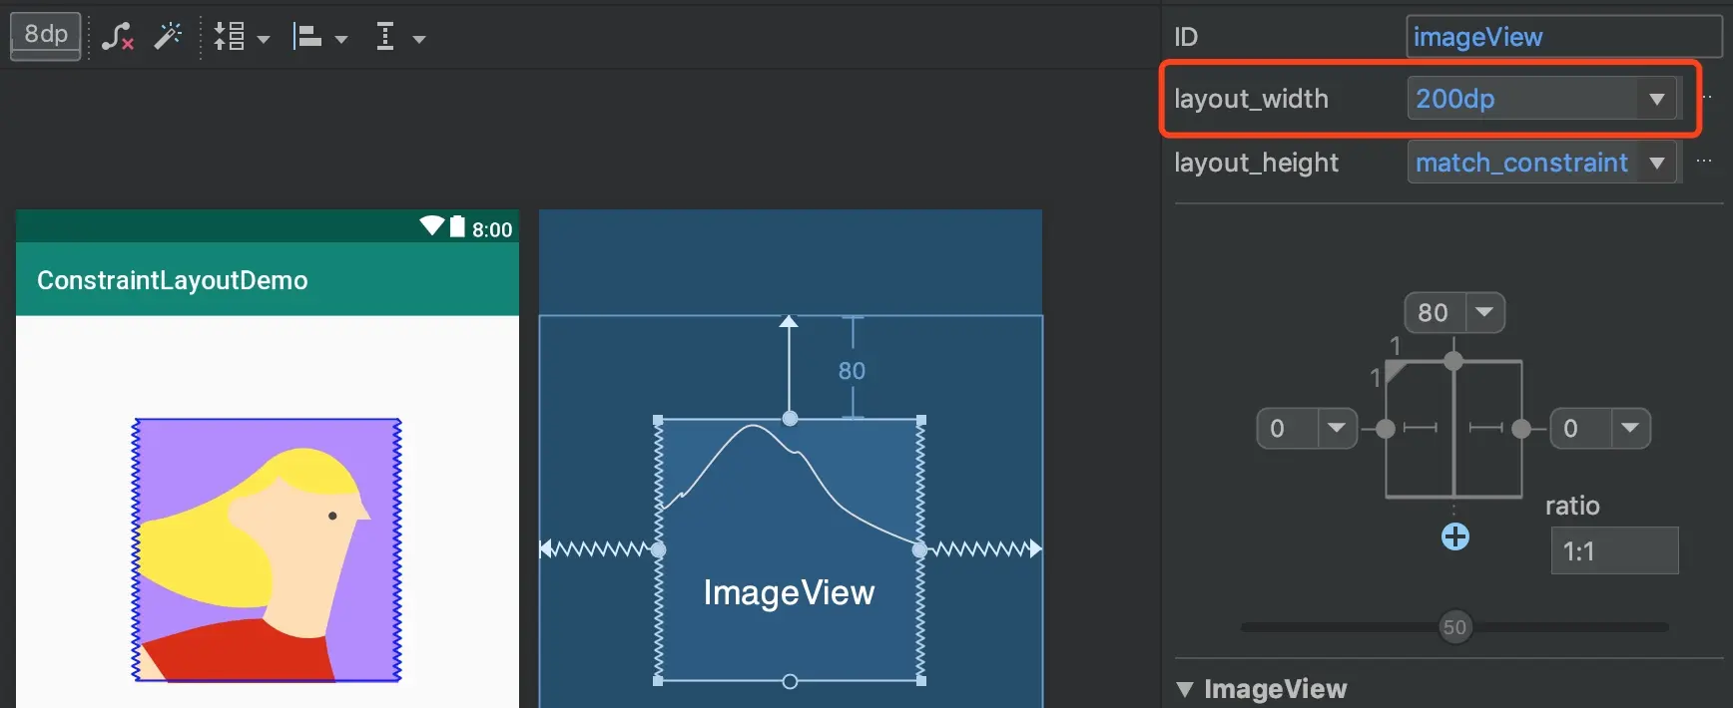Expand the Guidelines dropdown arrow
This screenshot has height=708, width=1733.
(x=419, y=40)
